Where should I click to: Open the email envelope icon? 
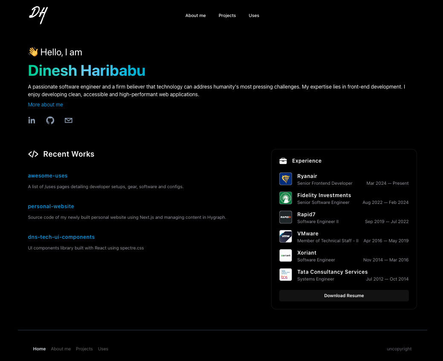tap(68, 120)
